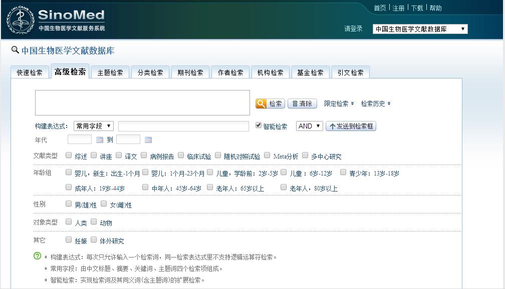The height and width of the screenshot is (289, 505).
Task: Click 发送到检索框 with up arrow
Action: tap(351, 126)
